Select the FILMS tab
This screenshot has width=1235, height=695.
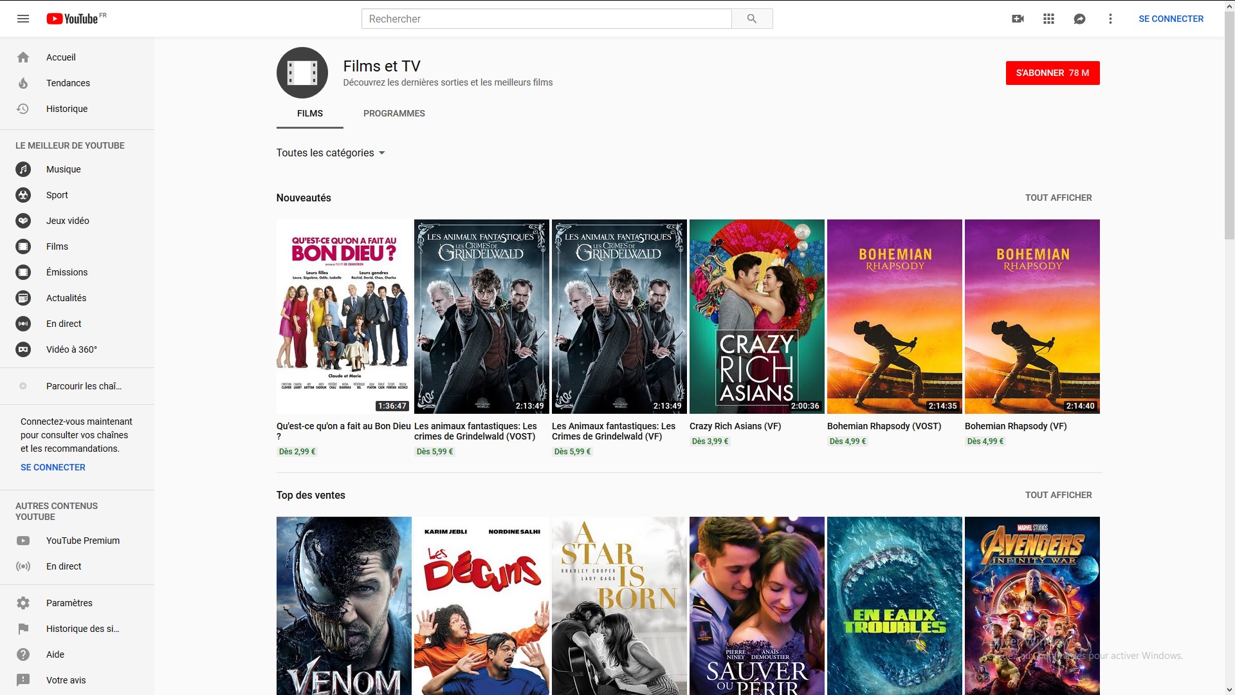tap(309, 113)
